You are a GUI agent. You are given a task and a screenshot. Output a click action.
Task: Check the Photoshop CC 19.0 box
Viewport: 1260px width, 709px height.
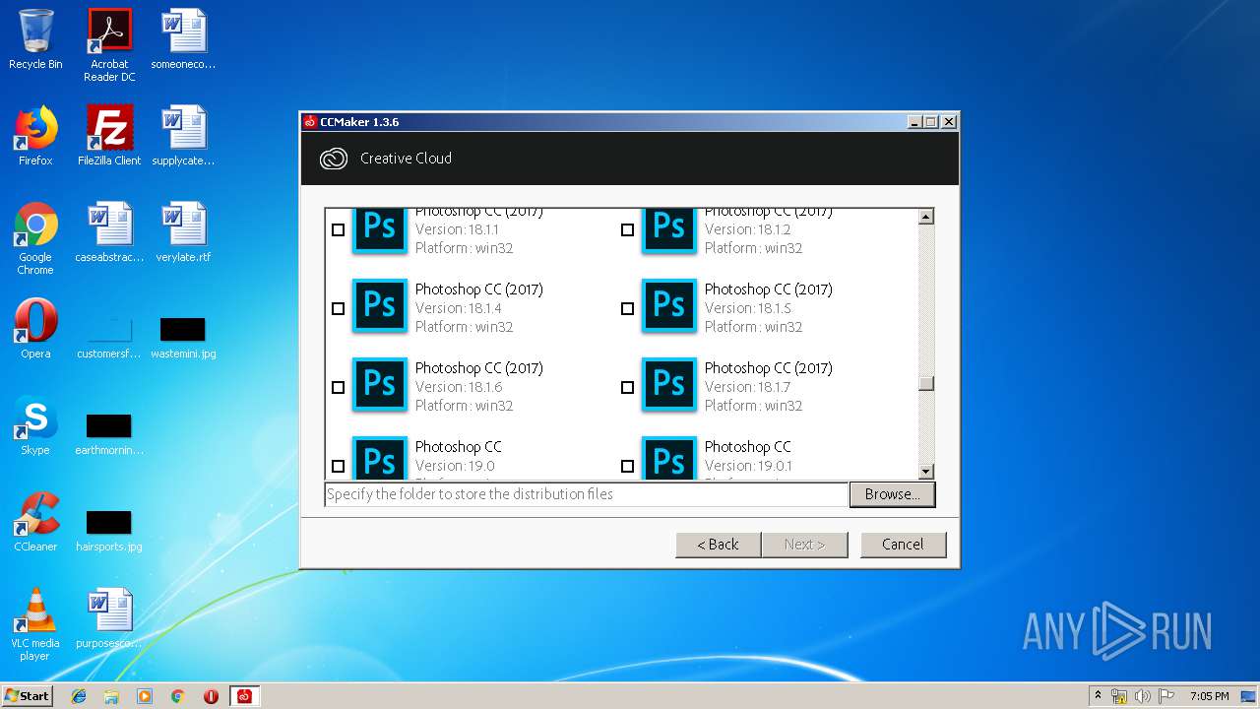[x=339, y=466]
